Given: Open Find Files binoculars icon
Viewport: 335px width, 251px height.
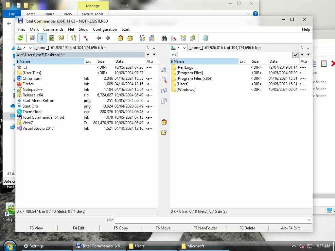Looking at the screenshot, I should click(164, 38).
